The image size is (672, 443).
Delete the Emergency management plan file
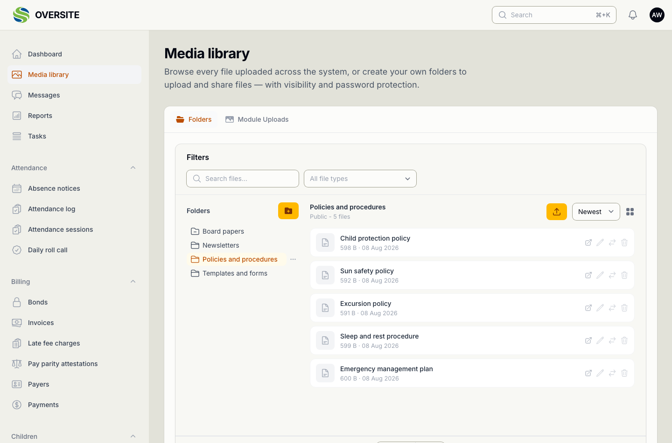pos(624,373)
